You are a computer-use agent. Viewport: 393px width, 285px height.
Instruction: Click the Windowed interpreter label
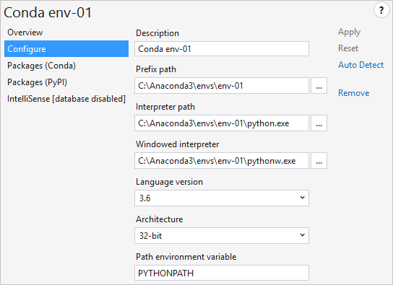[178, 144]
